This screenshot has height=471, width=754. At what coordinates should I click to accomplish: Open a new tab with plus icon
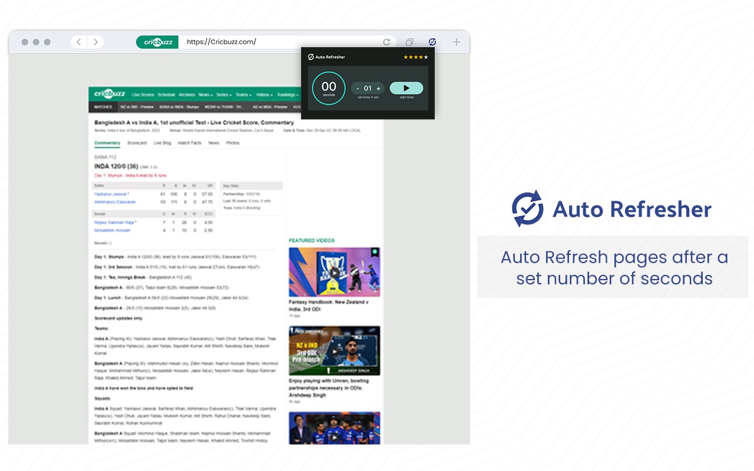[x=457, y=42]
